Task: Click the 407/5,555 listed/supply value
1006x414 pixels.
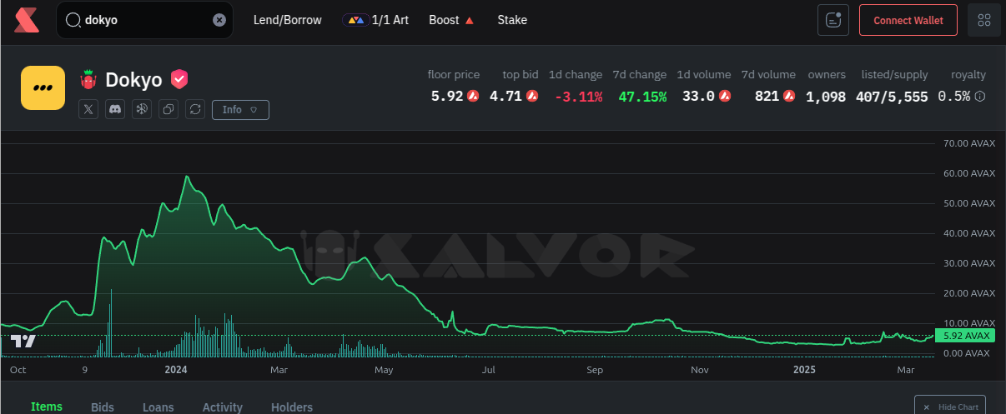Action: coord(892,97)
